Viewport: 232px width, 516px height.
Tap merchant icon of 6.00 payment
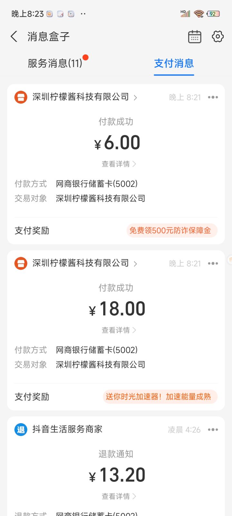click(x=21, y=97)
